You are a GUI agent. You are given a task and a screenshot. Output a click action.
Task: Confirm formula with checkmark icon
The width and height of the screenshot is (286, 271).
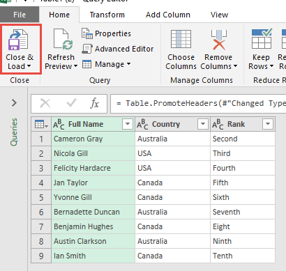point(71,102)
